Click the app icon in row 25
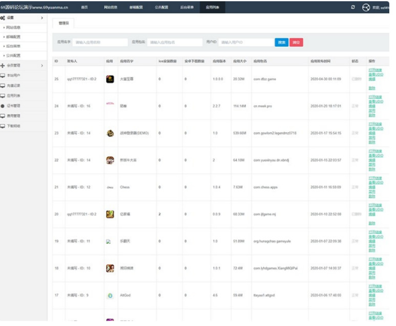 click(110, 79)
